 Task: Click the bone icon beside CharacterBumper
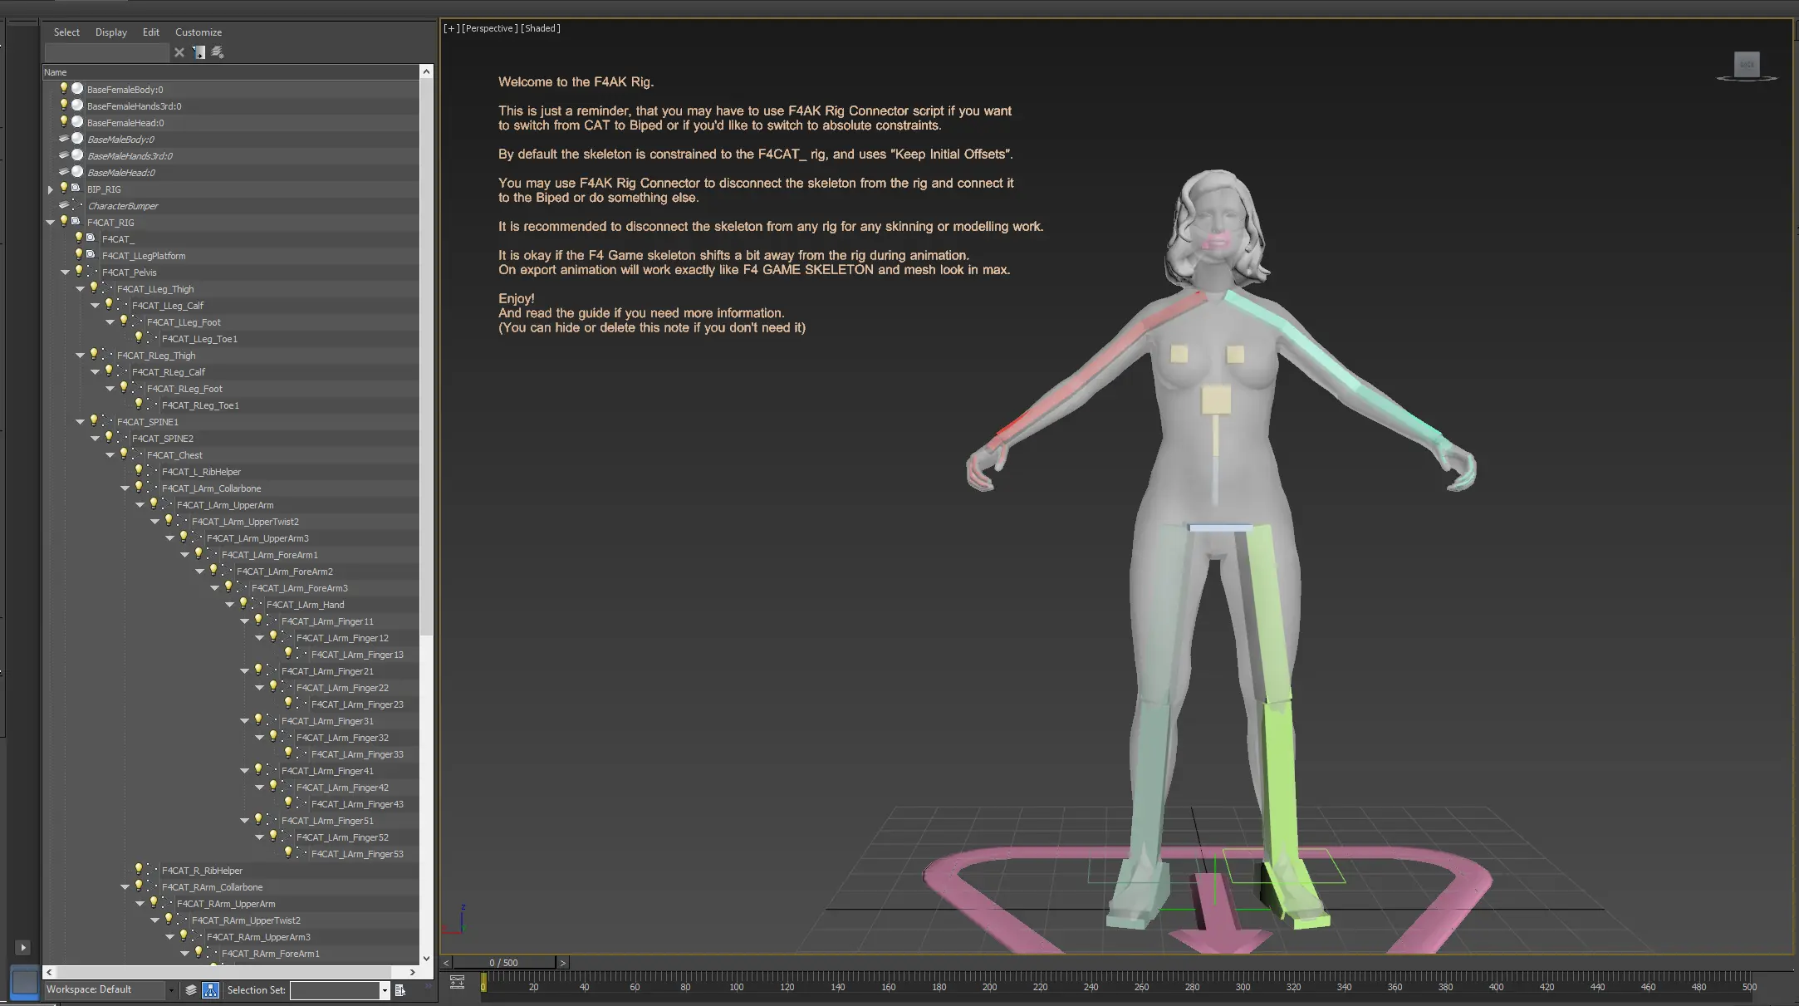coord(77,205)
